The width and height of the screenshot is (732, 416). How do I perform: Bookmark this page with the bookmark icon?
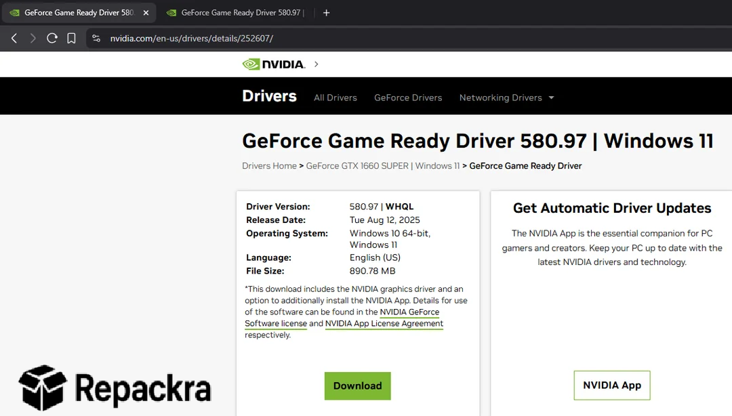tap(71, 39)
